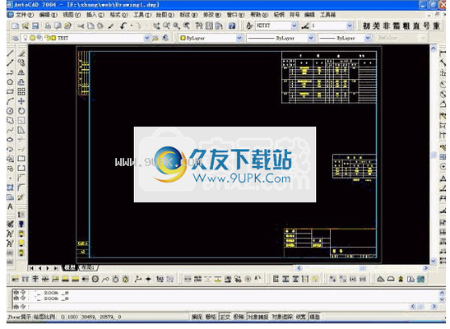This screenshot has width=450, height=329.
Task: Click the 箭 toolbar button
Action: tap(397, 26)
